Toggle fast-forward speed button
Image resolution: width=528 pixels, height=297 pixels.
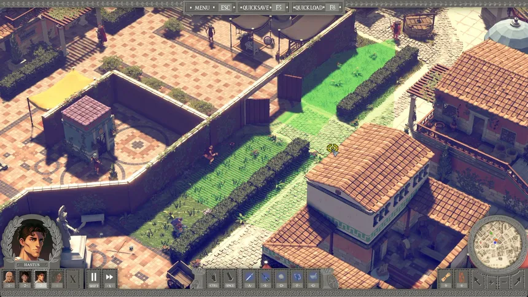[109, 279]
